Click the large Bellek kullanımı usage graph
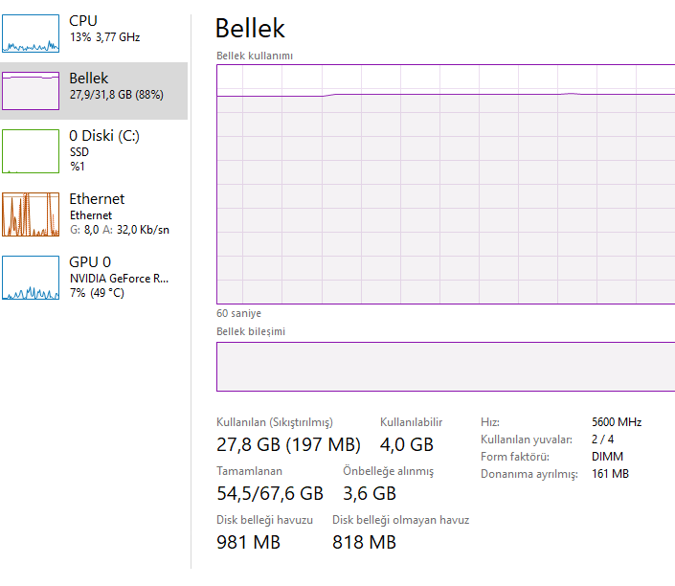Viewport: 675px width, 586px height. (x=445, y=184)
